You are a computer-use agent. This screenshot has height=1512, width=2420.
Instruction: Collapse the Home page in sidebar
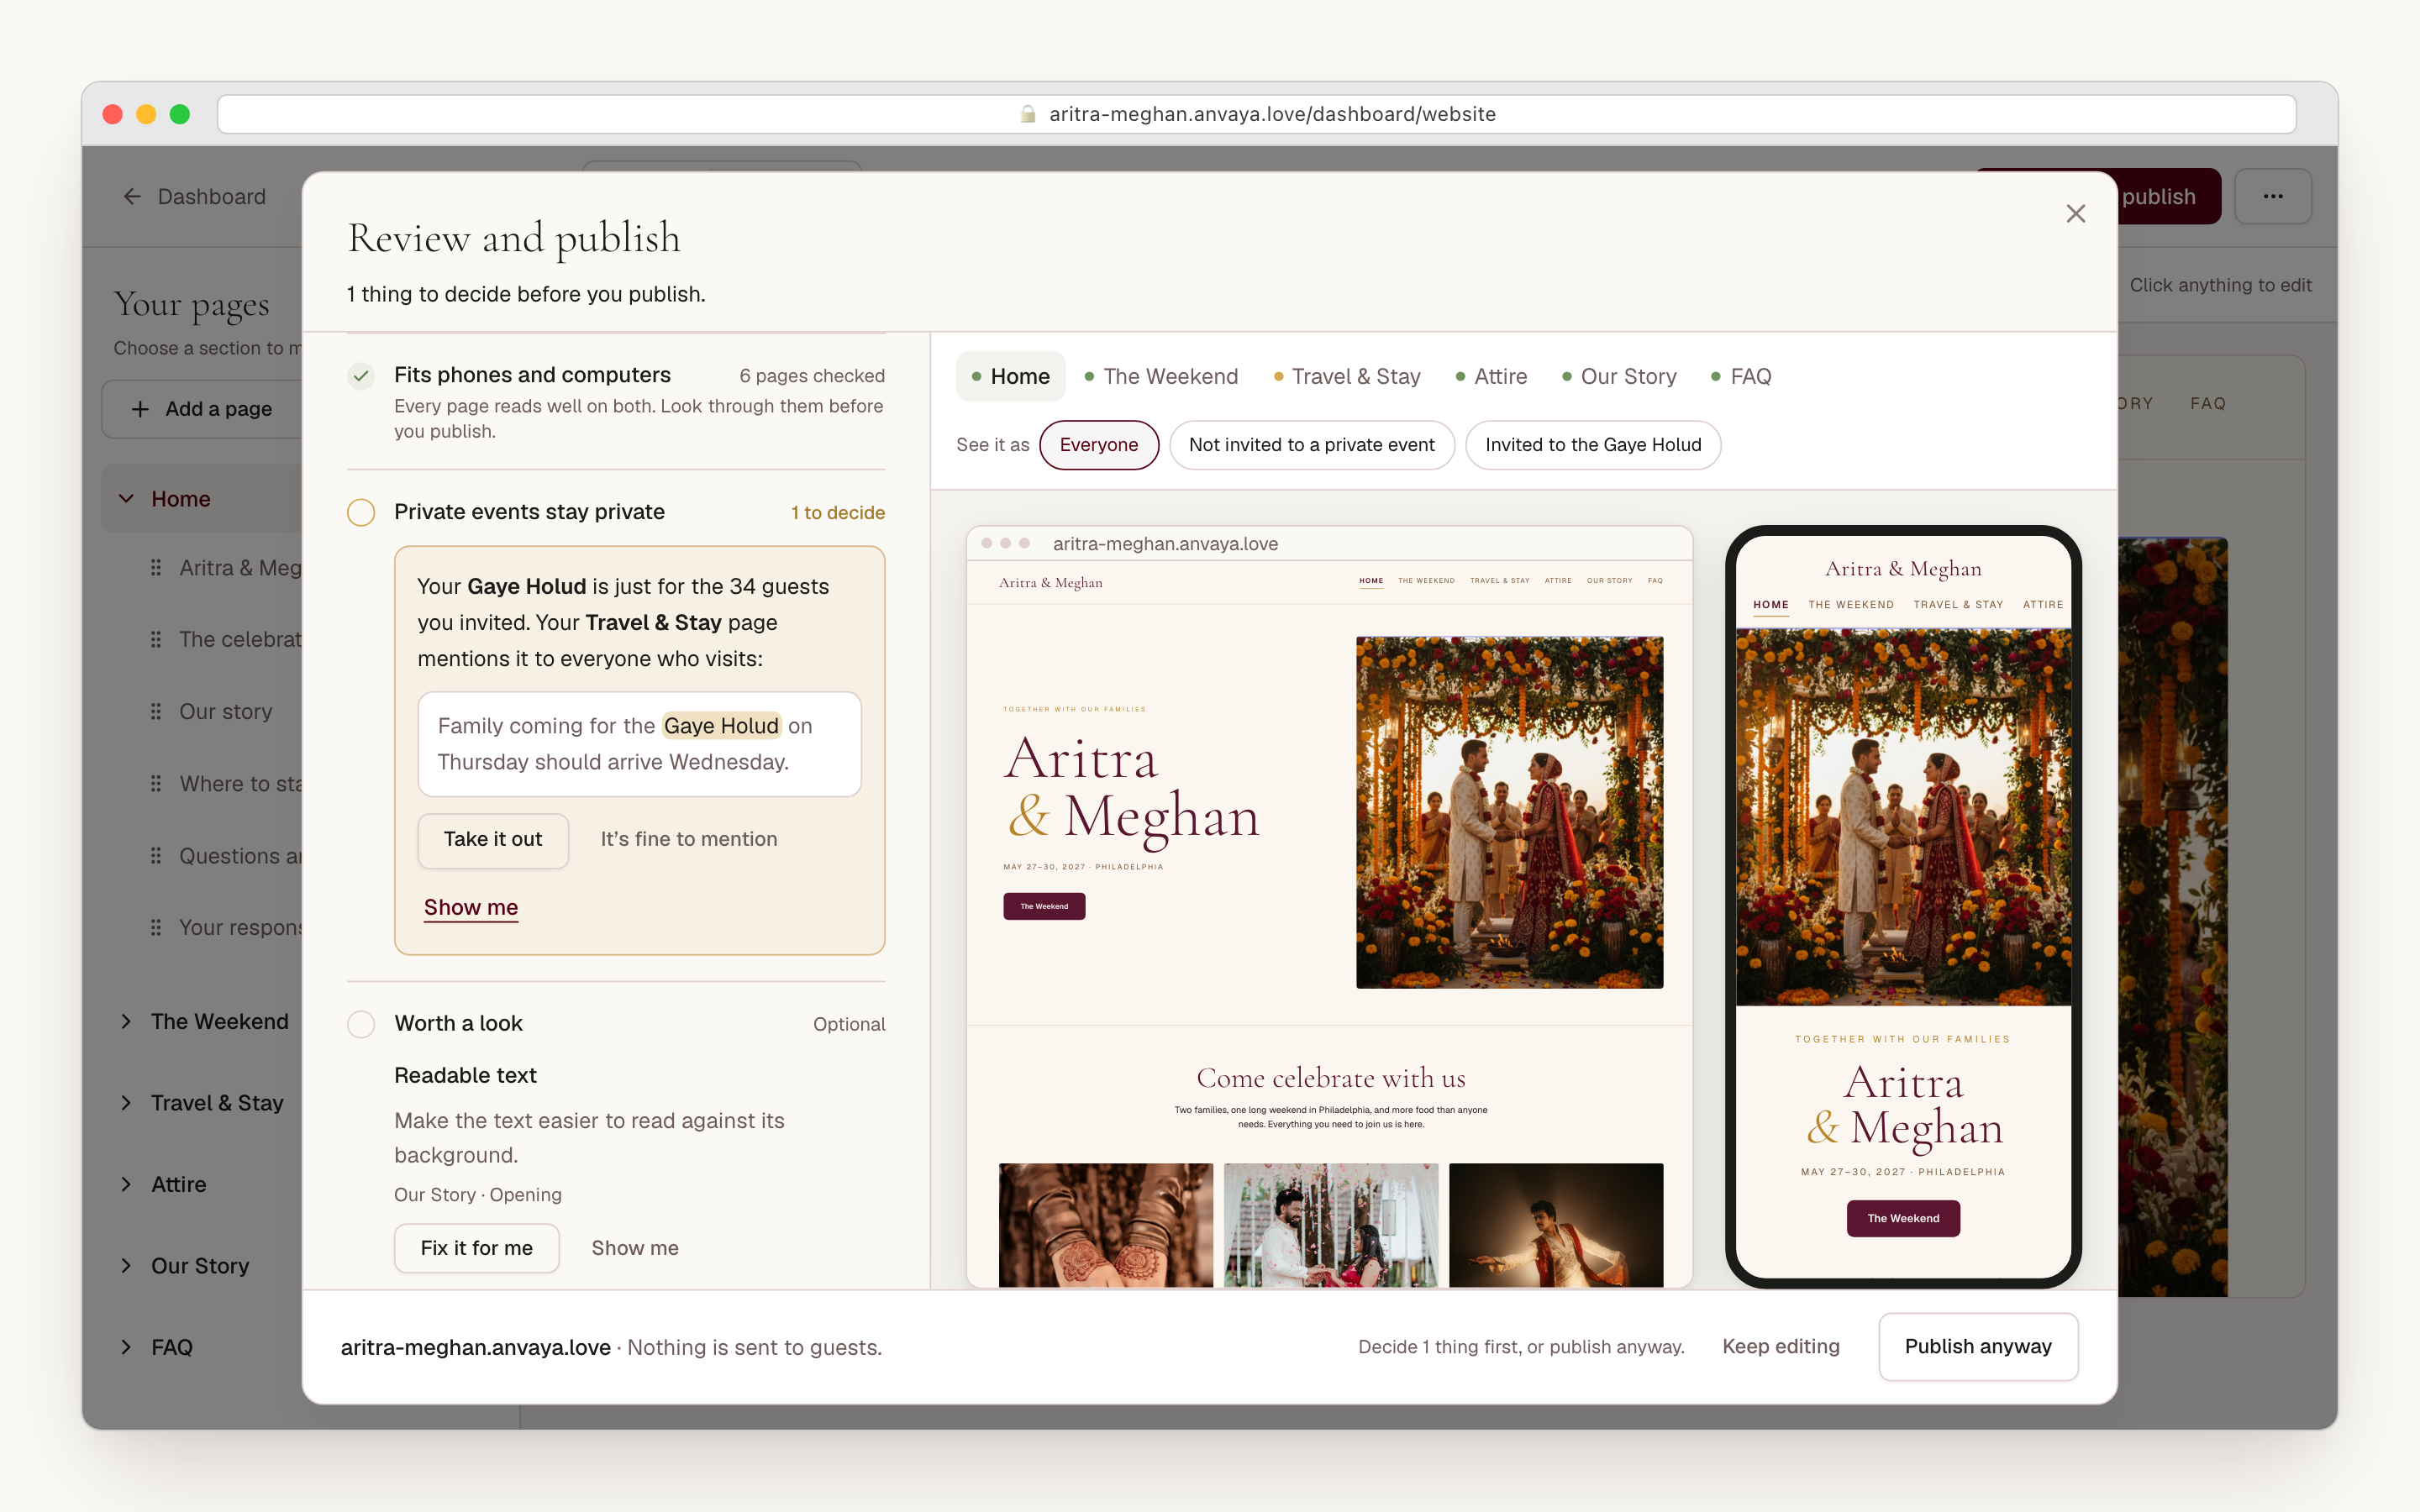(x=127, y=499)
